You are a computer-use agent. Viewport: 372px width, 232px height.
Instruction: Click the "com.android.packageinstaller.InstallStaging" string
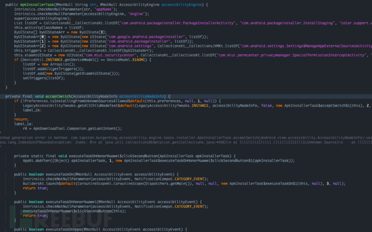tap(288, 23)
